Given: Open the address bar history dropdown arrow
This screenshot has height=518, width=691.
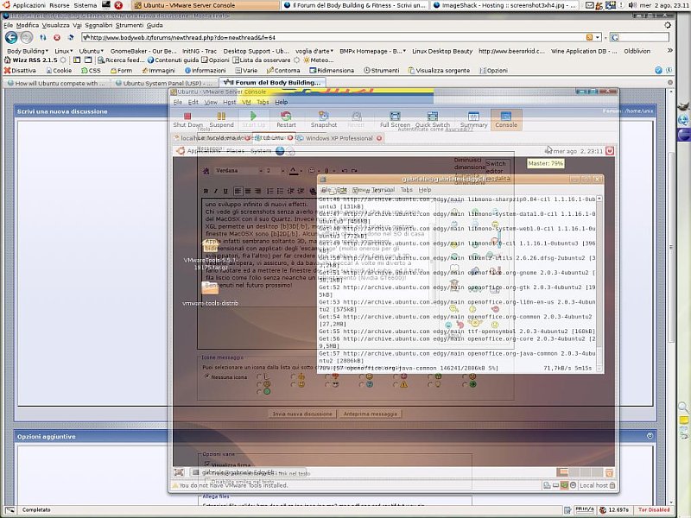Looking at the screenshot, I should point(598,37).
